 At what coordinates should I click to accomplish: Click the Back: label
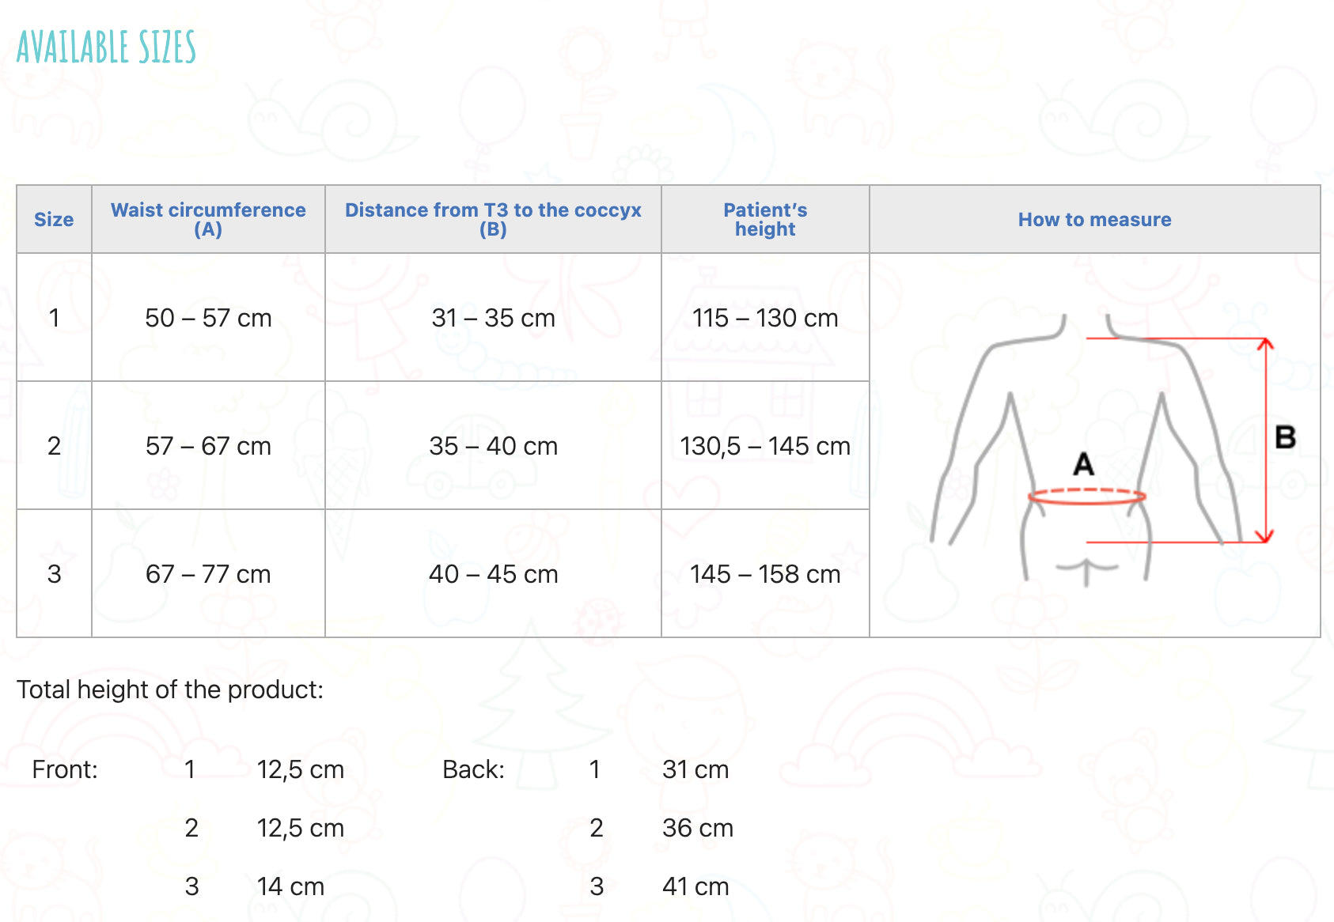473,769
